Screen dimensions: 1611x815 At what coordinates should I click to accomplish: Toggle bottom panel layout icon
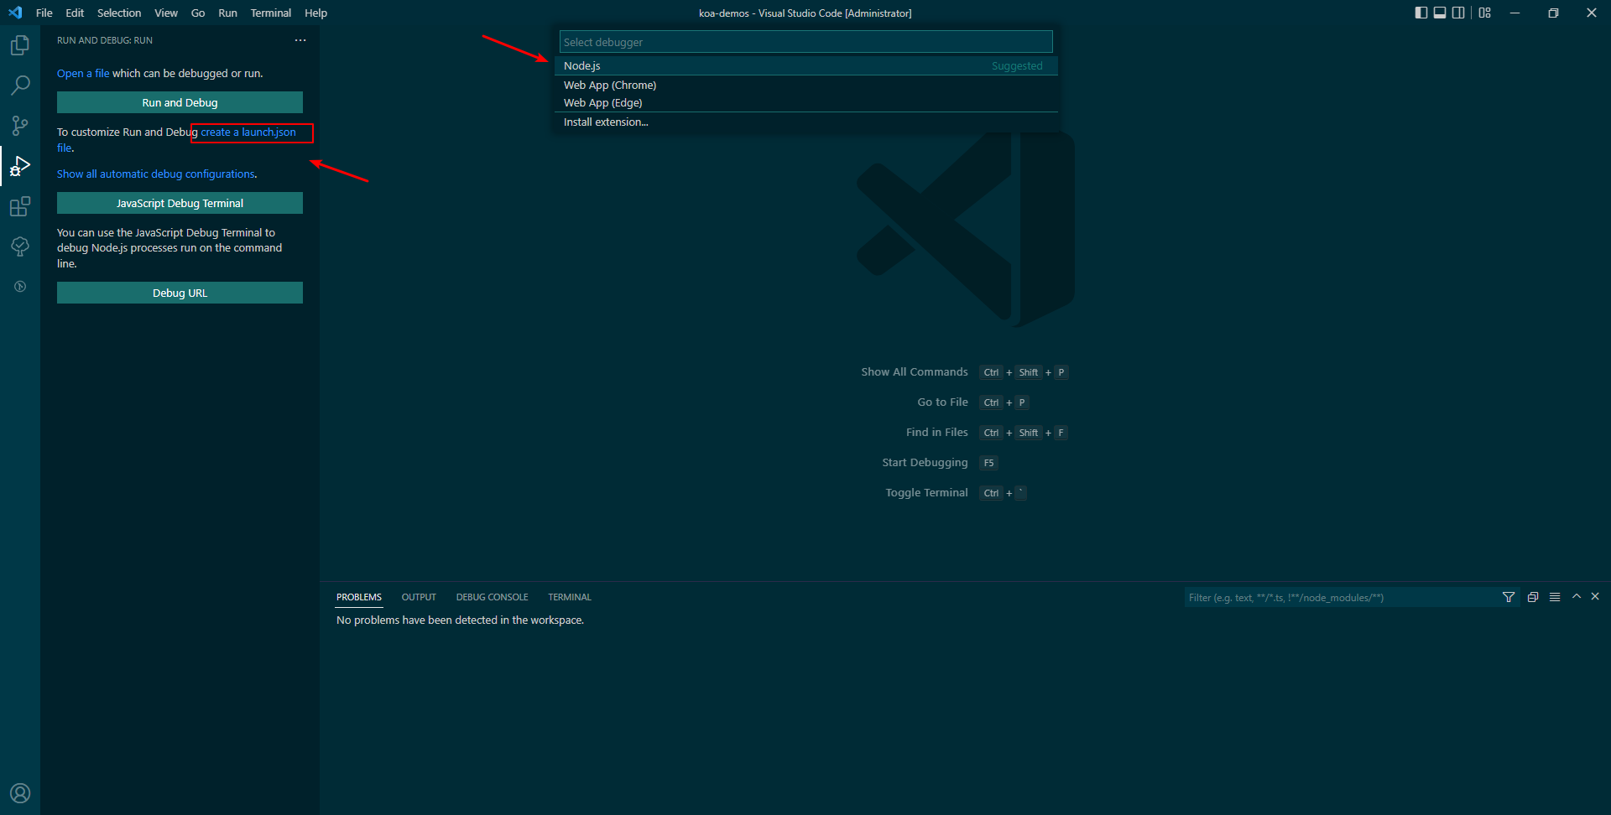[1440, 13]
